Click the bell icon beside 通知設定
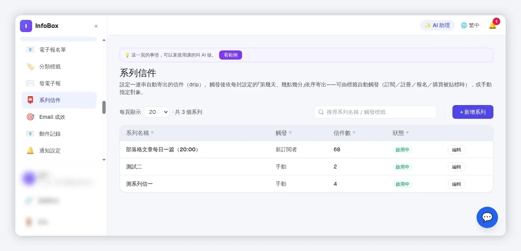Screen dimensions: 521x251 (x=30, y=151)
